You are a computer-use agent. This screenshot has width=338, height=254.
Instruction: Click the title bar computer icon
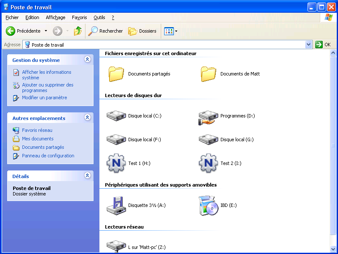[x=6, y=7]
